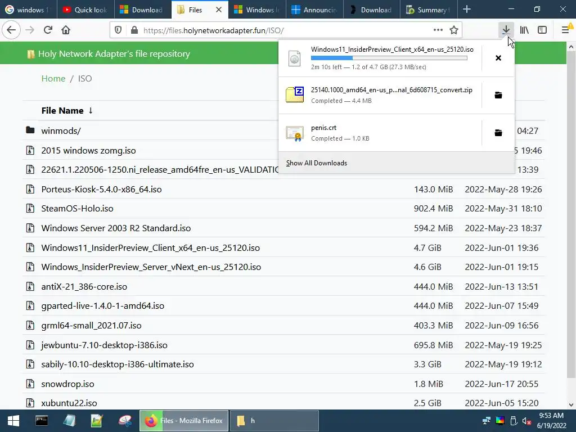Open Command Prompt from taskbar
Viewport: 576px width, 432px height.
click(42, 421)
